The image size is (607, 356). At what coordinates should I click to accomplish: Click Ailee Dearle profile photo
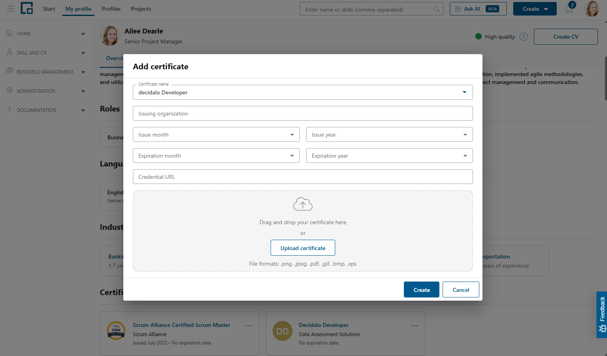(x=110, y=36)
